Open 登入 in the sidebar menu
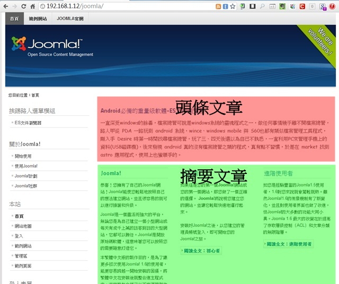This screenshot has width=339, height=284. (x=19, y=236)
